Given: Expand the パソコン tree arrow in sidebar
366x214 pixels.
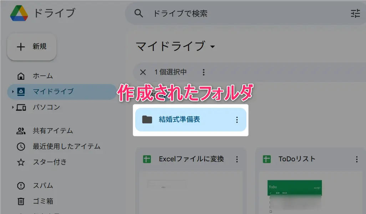Looking at the screenshot, I should (x=13, y=107).
